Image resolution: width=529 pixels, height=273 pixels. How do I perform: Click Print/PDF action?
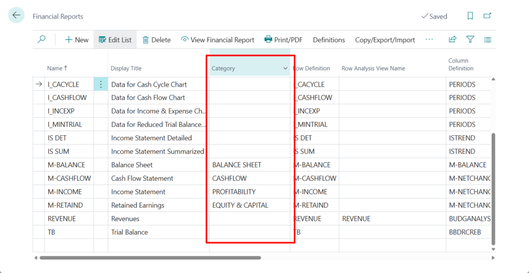[283, 40]
